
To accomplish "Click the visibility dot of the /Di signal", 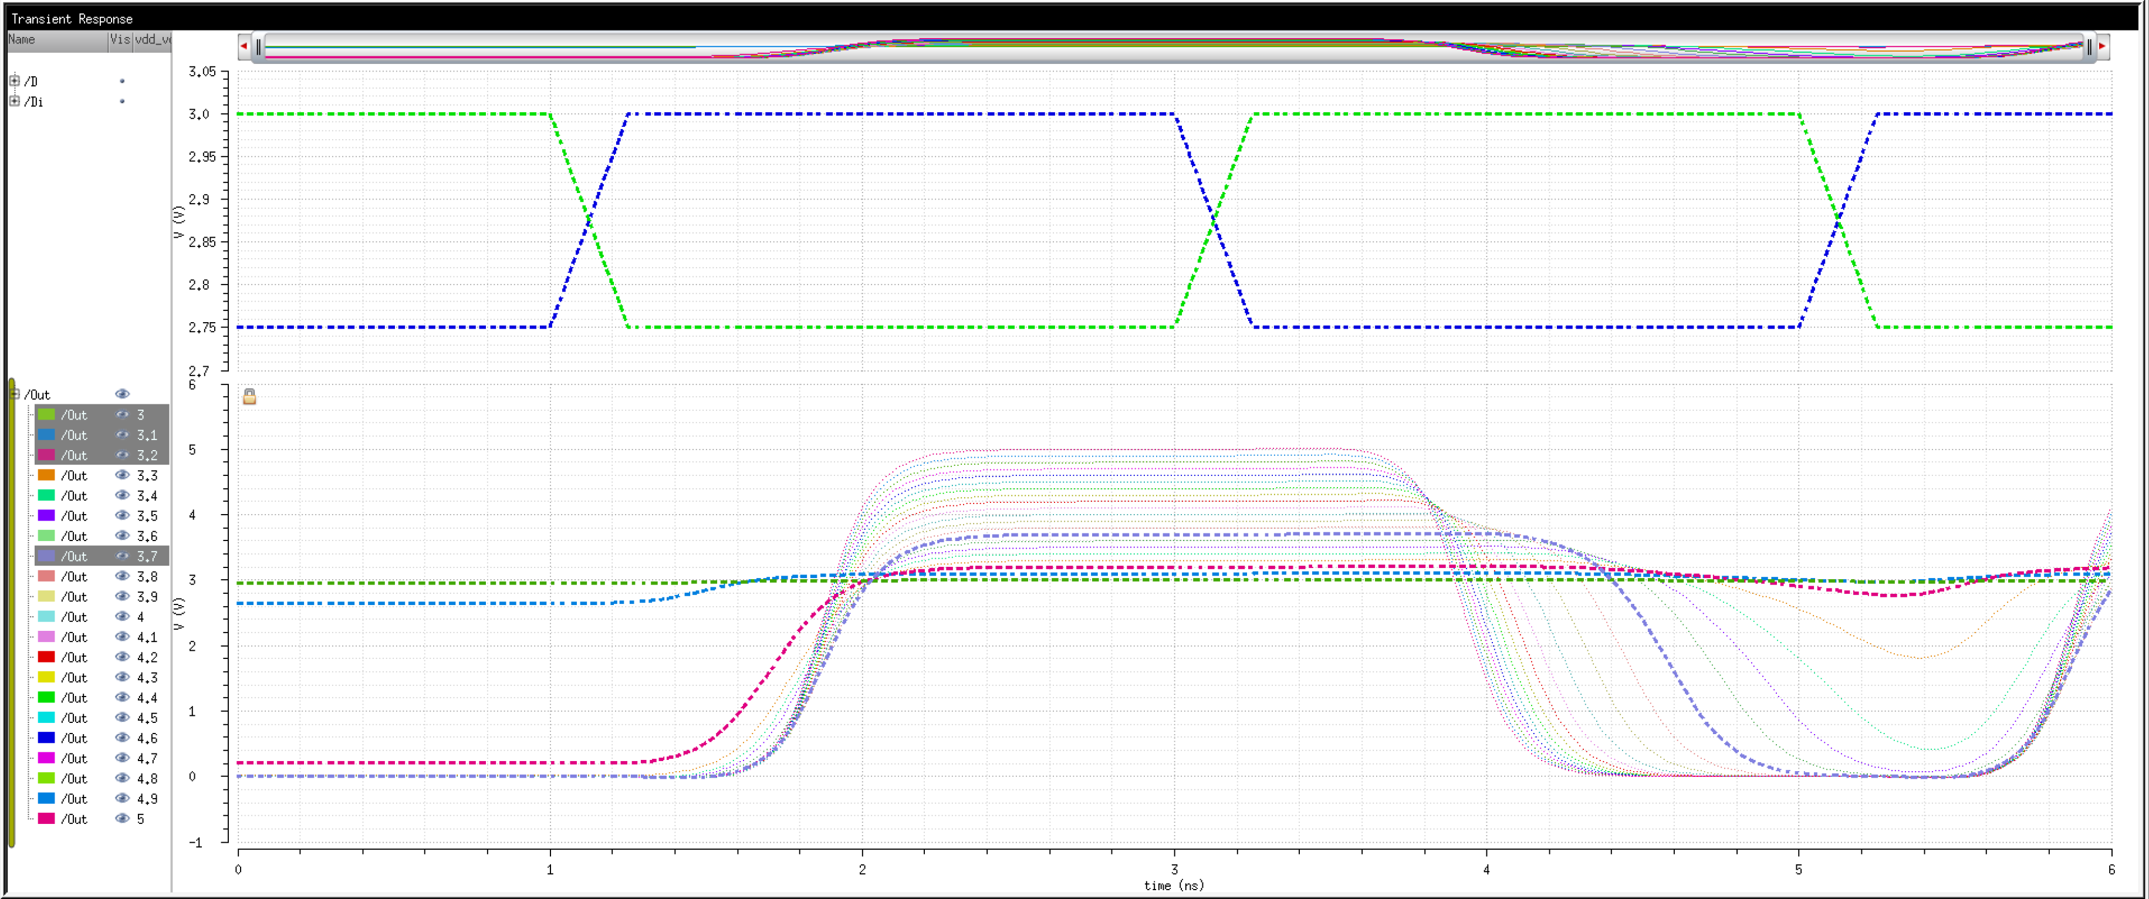I will [122, 101].
